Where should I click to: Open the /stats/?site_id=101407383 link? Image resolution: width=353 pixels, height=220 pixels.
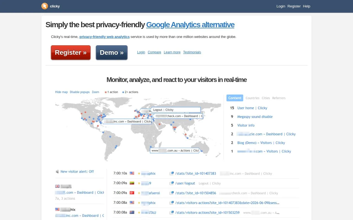tap(196, 174)
